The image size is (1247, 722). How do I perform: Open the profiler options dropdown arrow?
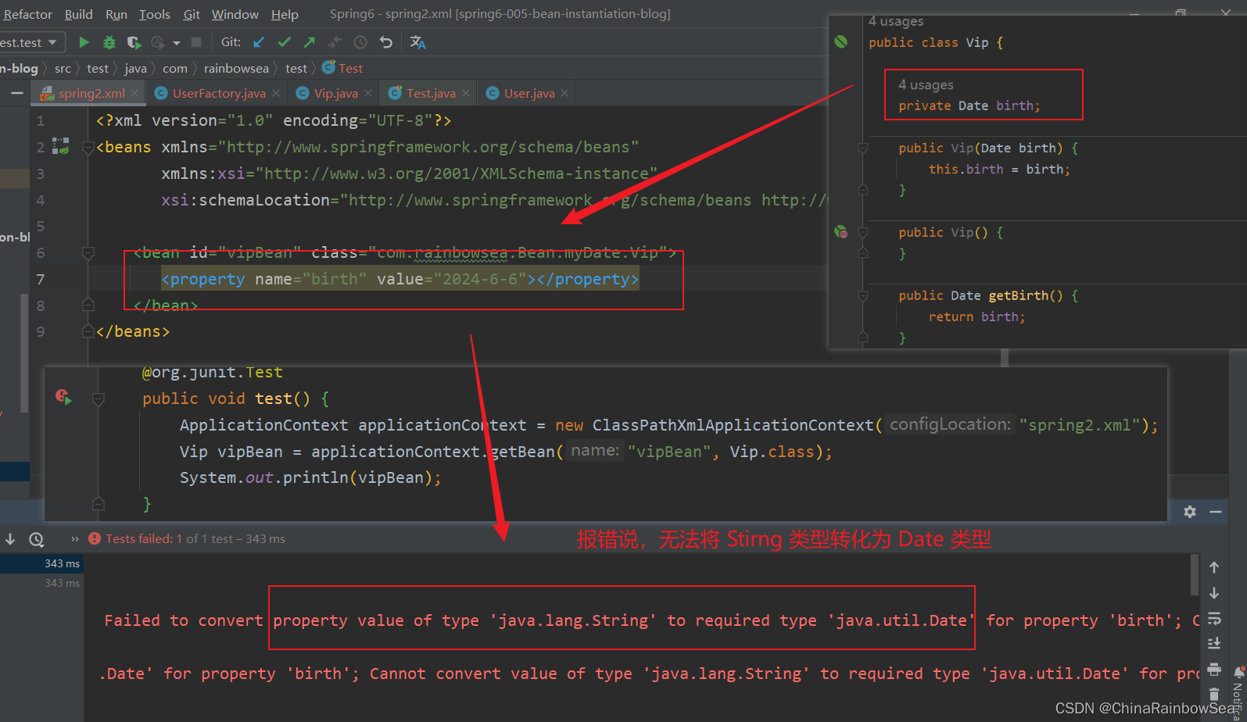[177, 43]
